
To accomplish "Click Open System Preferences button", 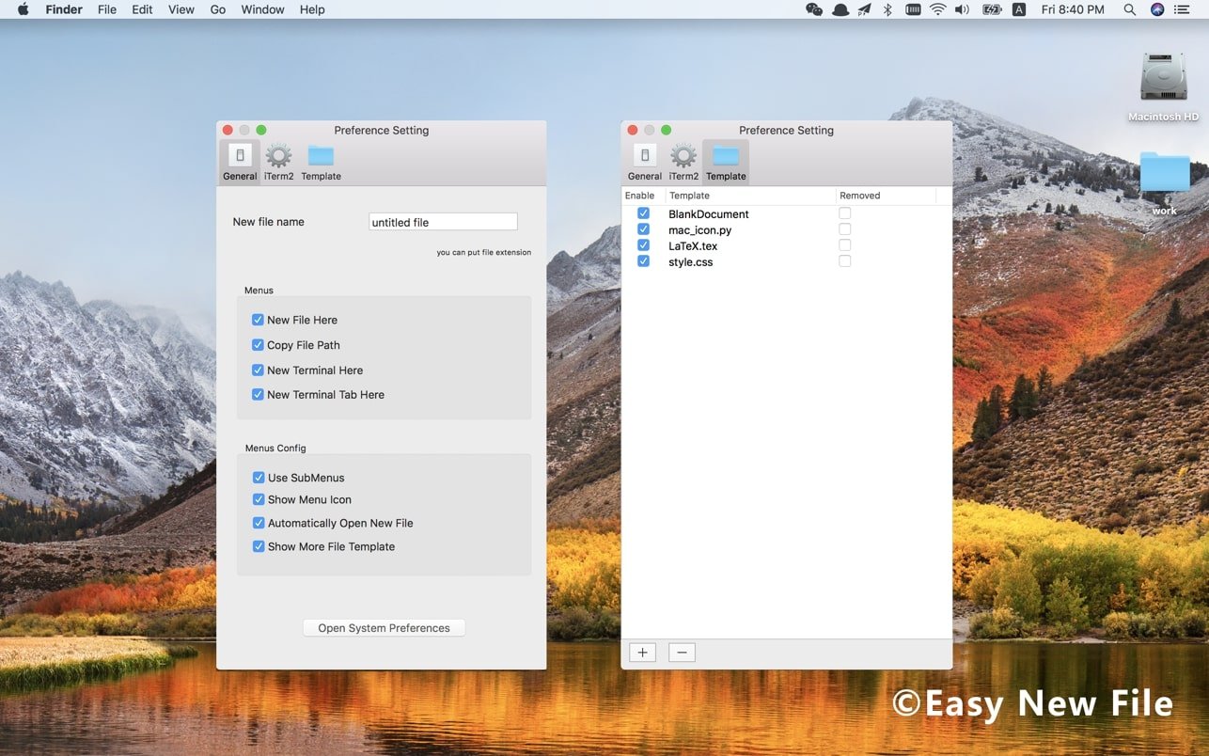I will pyautogui.click(x=384, y=628).
